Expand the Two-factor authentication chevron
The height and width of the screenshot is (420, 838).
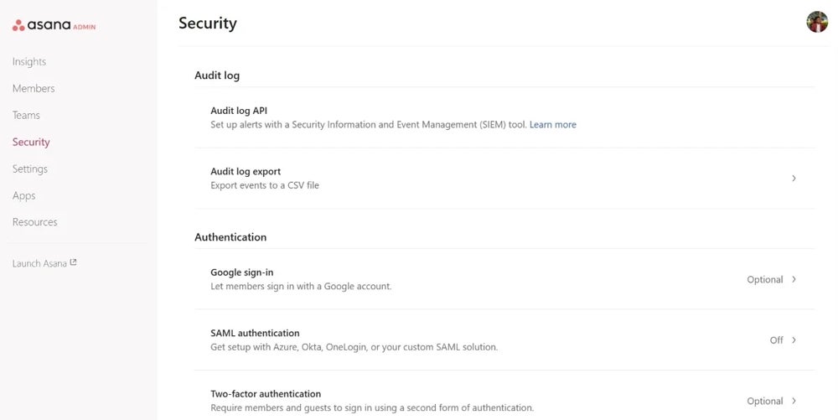point(794,401)
